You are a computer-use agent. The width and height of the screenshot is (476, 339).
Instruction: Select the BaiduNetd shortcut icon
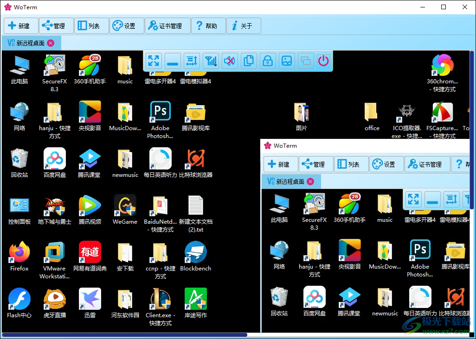(160, 213)
